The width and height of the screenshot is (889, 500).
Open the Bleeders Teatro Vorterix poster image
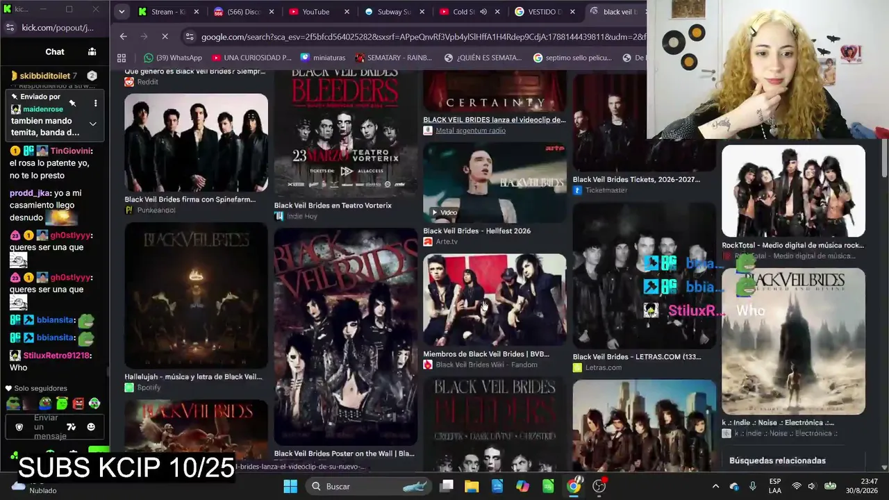coord(346,133)
